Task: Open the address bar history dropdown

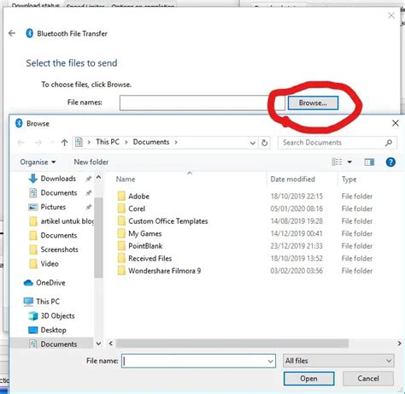Action: (252, 143)
